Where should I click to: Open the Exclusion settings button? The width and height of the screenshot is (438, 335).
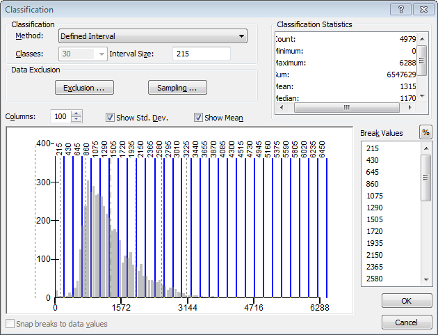tap(84, 88)
